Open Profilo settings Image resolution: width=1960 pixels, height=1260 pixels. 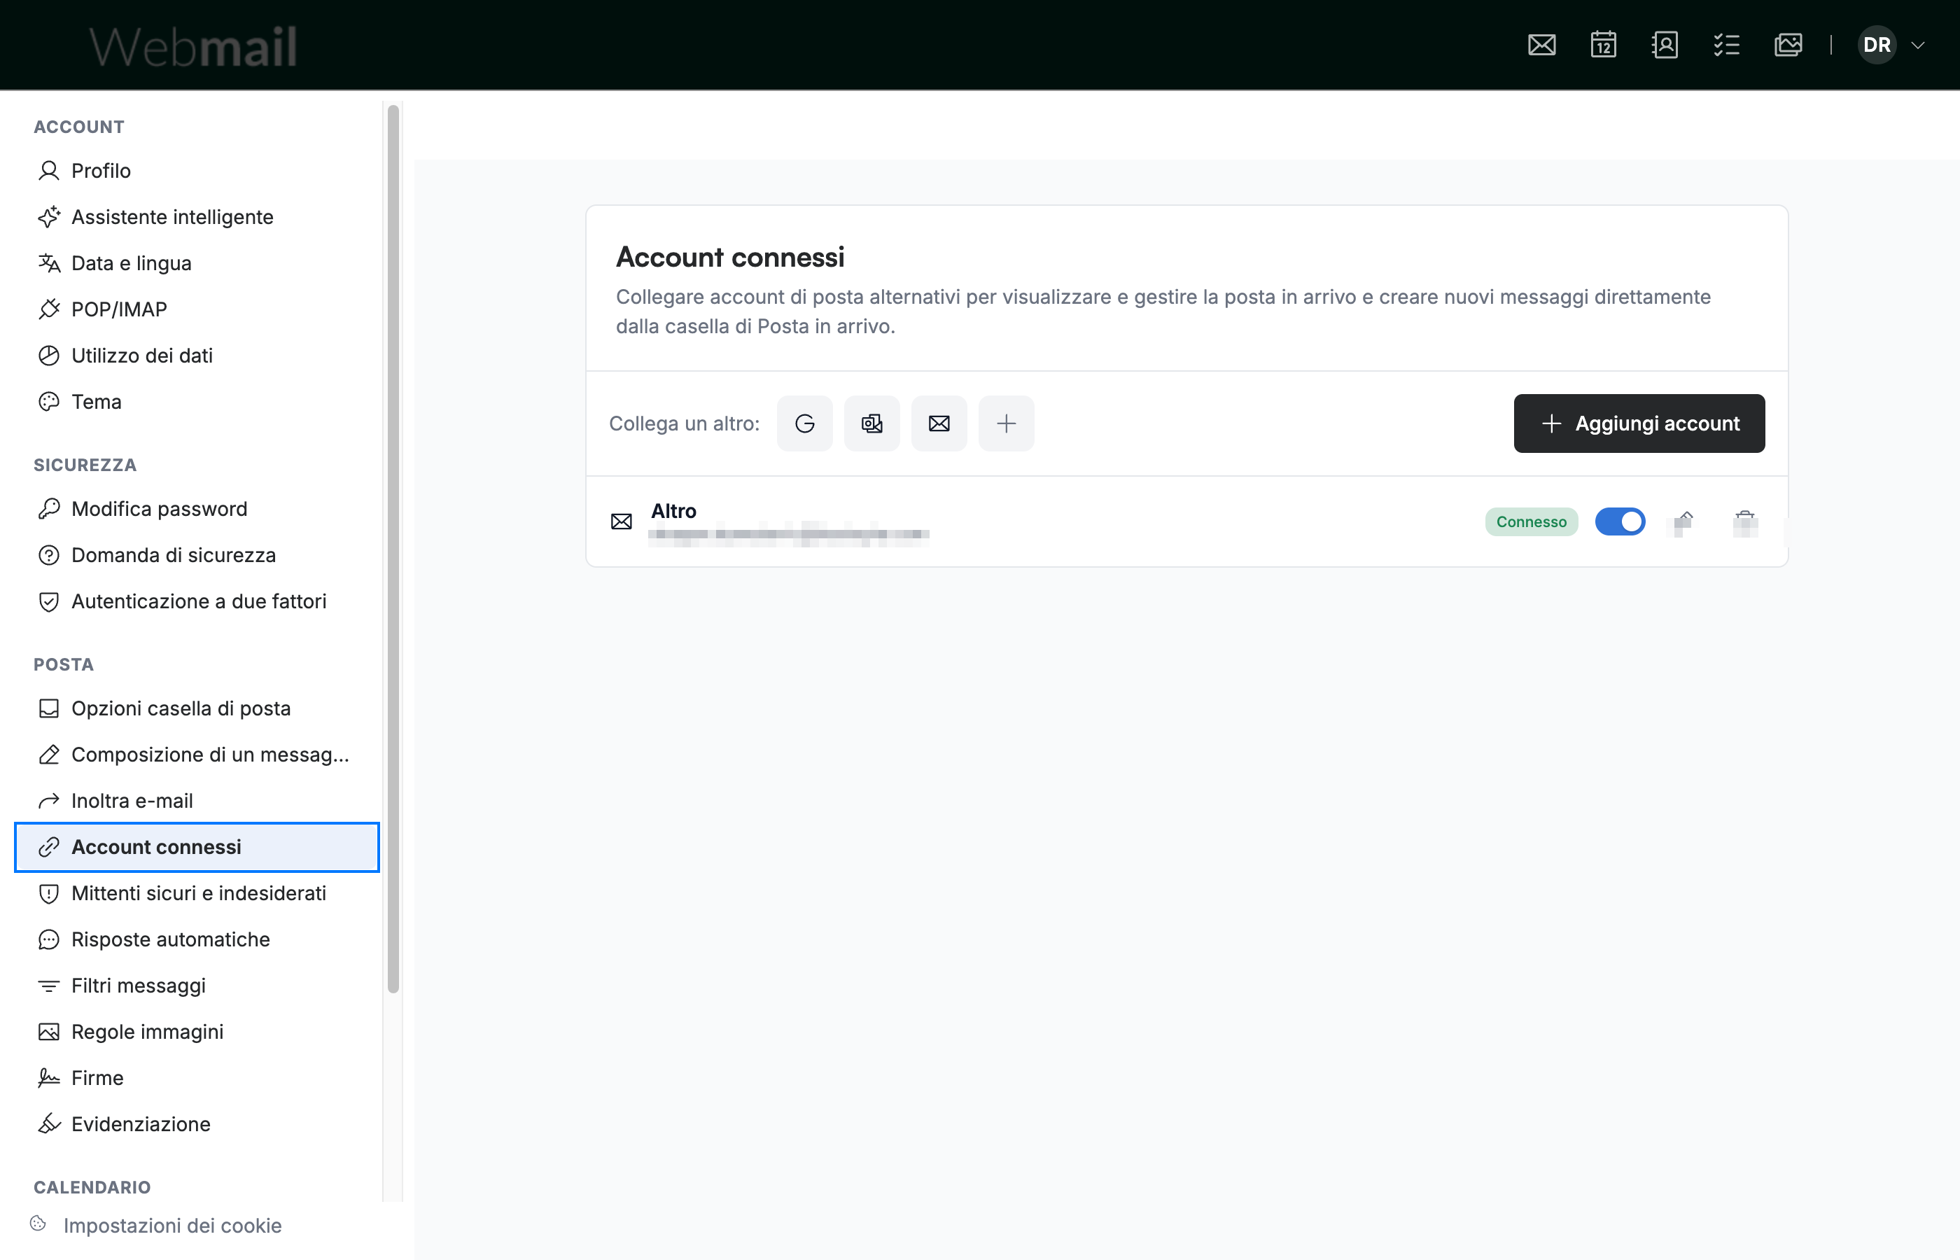[197, 171]
